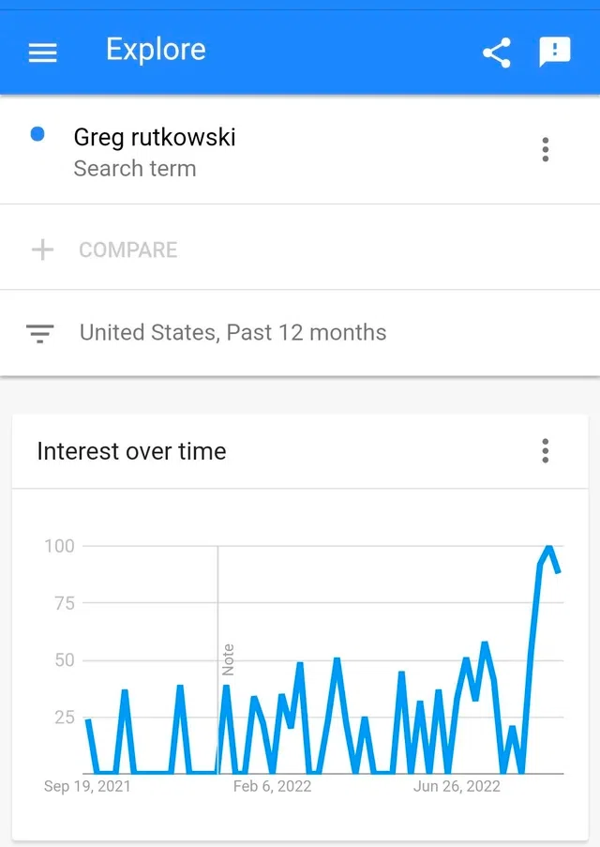The image size is (600, 847).
Task: Click the Jun 26, 2022 axis label
Action: 457,786
